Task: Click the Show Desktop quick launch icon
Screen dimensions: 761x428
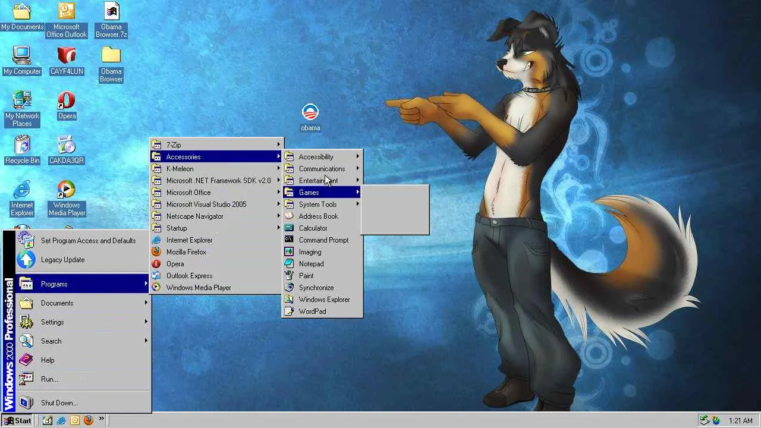Action: [x=48, y=421]
